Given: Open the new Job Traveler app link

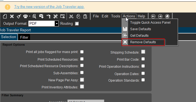Looking at the screenshot, I should [49, 7].
